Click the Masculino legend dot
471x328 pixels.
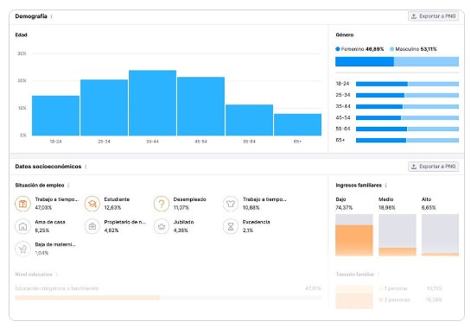coord(391,49)
